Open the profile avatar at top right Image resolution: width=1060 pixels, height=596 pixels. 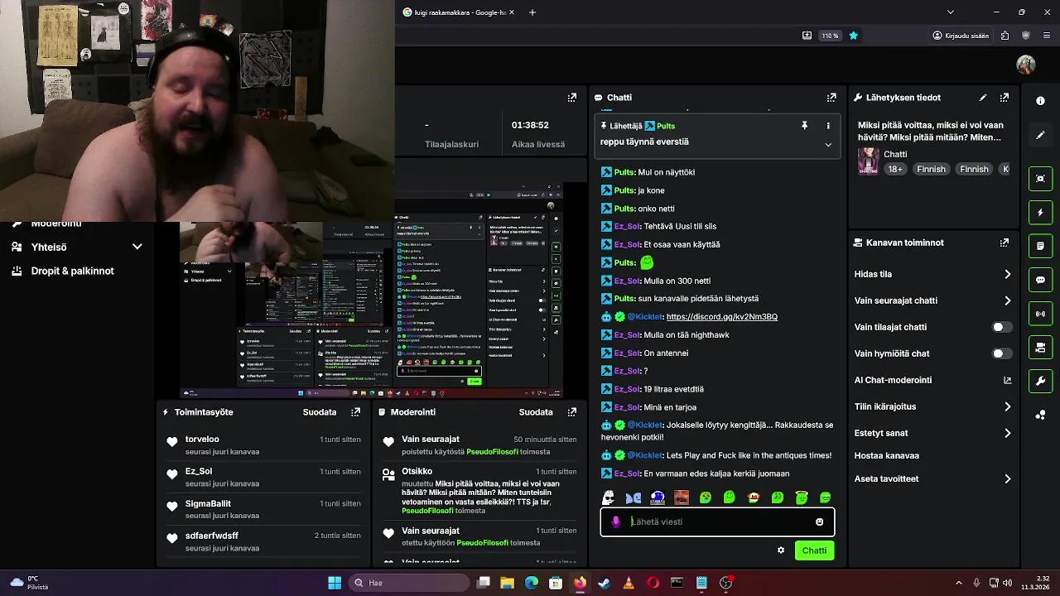(x=1026, y=65)
